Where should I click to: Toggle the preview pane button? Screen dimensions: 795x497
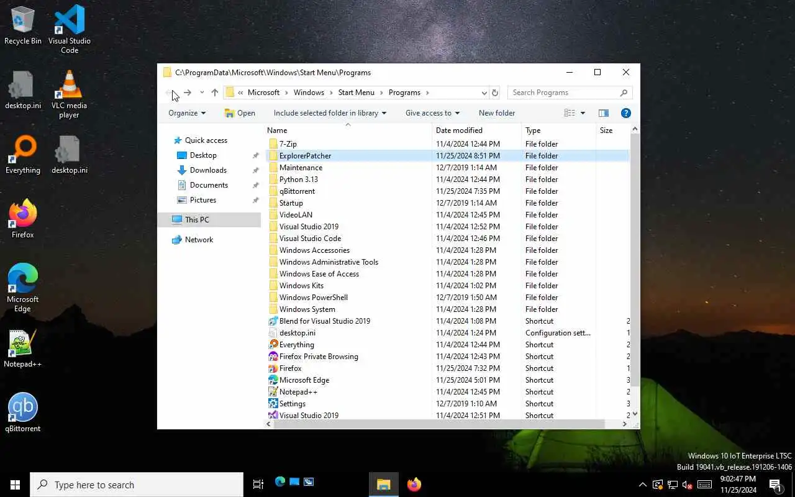coord(603,113)
